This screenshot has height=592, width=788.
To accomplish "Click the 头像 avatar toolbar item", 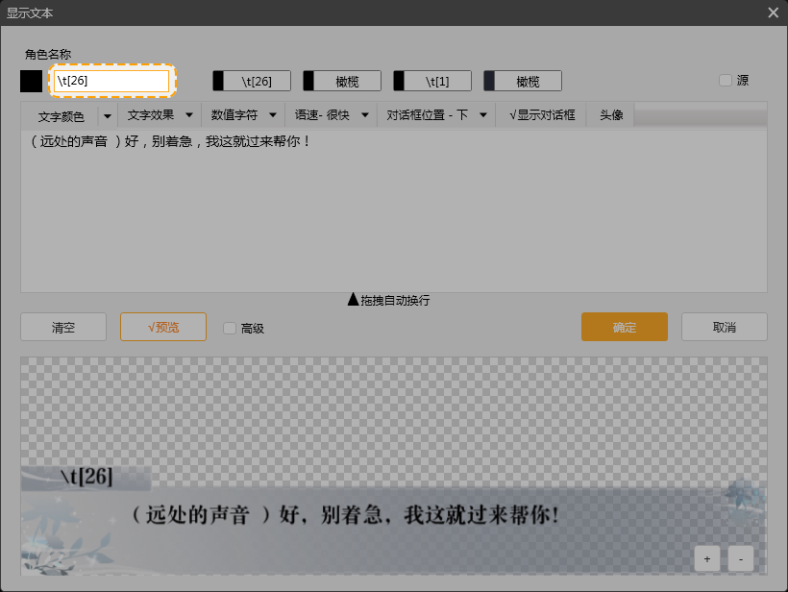I will [x=609, y=114].
